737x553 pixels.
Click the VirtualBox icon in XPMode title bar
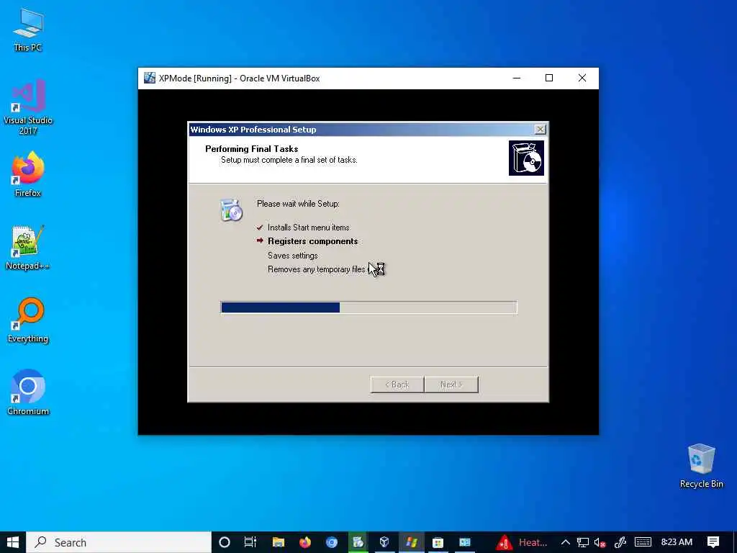(x=150, y=78)
